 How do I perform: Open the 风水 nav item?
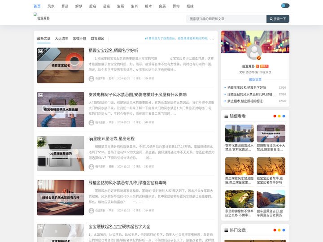(51, 6)
